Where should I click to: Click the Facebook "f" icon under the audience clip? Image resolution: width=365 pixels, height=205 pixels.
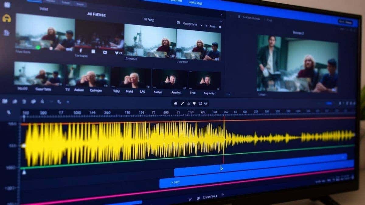[81, 51]
